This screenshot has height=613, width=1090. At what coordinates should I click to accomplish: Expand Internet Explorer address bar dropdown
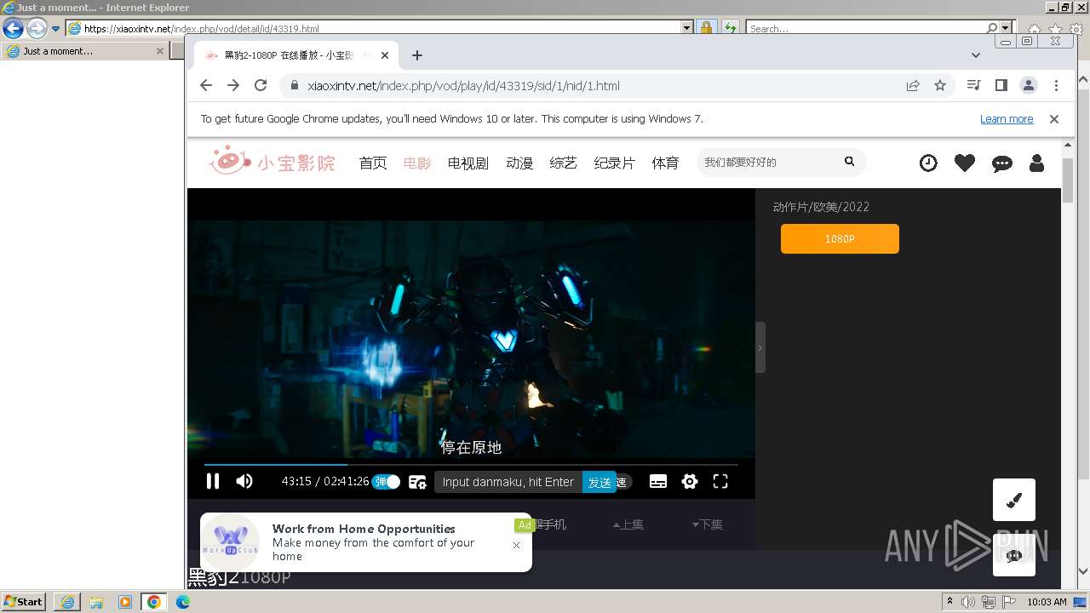tap(687, 28)
